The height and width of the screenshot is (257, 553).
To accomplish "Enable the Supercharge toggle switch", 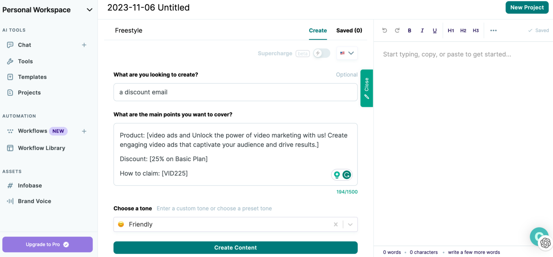I will [x=321, y=54].
